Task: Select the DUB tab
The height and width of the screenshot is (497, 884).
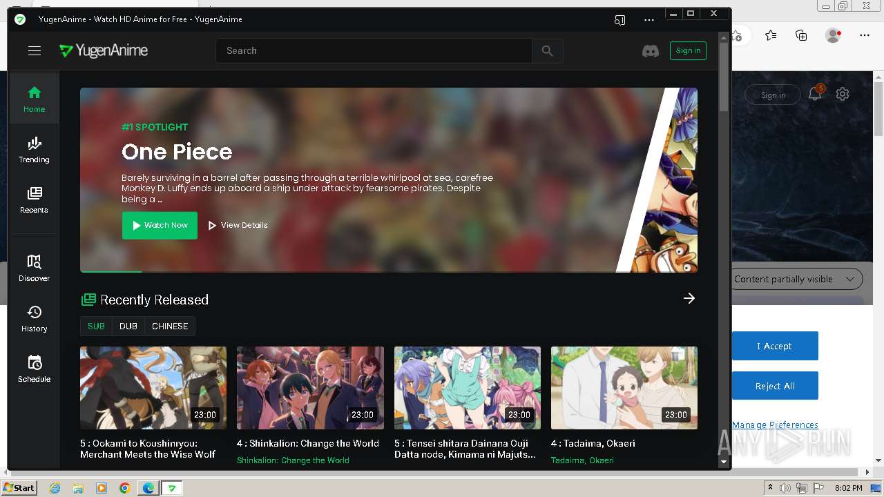Action: coord(128,326)
